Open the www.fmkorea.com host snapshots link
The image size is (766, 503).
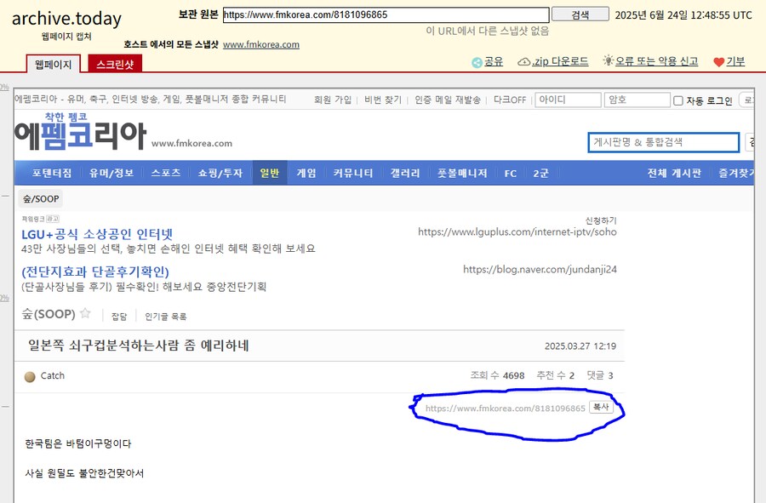(261, 44)
